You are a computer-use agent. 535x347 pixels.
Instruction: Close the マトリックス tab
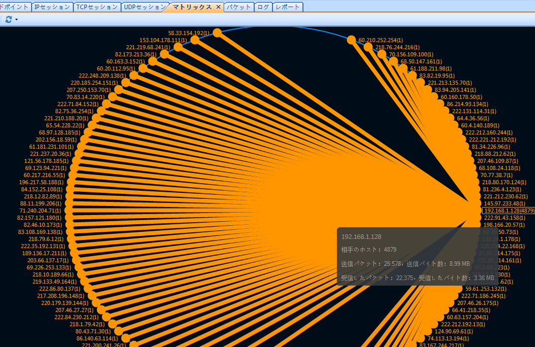[218, 7]
